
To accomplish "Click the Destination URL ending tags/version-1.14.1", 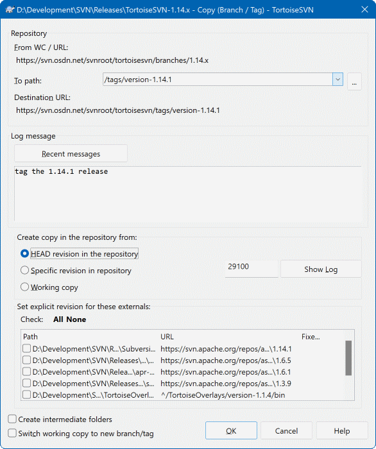I will tap(118, 110).
